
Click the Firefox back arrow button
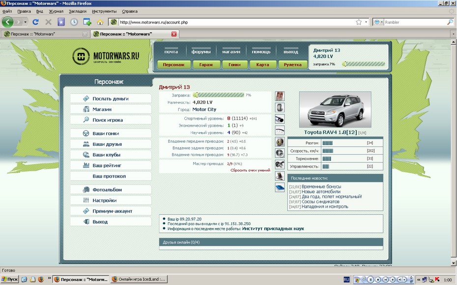pyautogui.click(x=7, y=22)
